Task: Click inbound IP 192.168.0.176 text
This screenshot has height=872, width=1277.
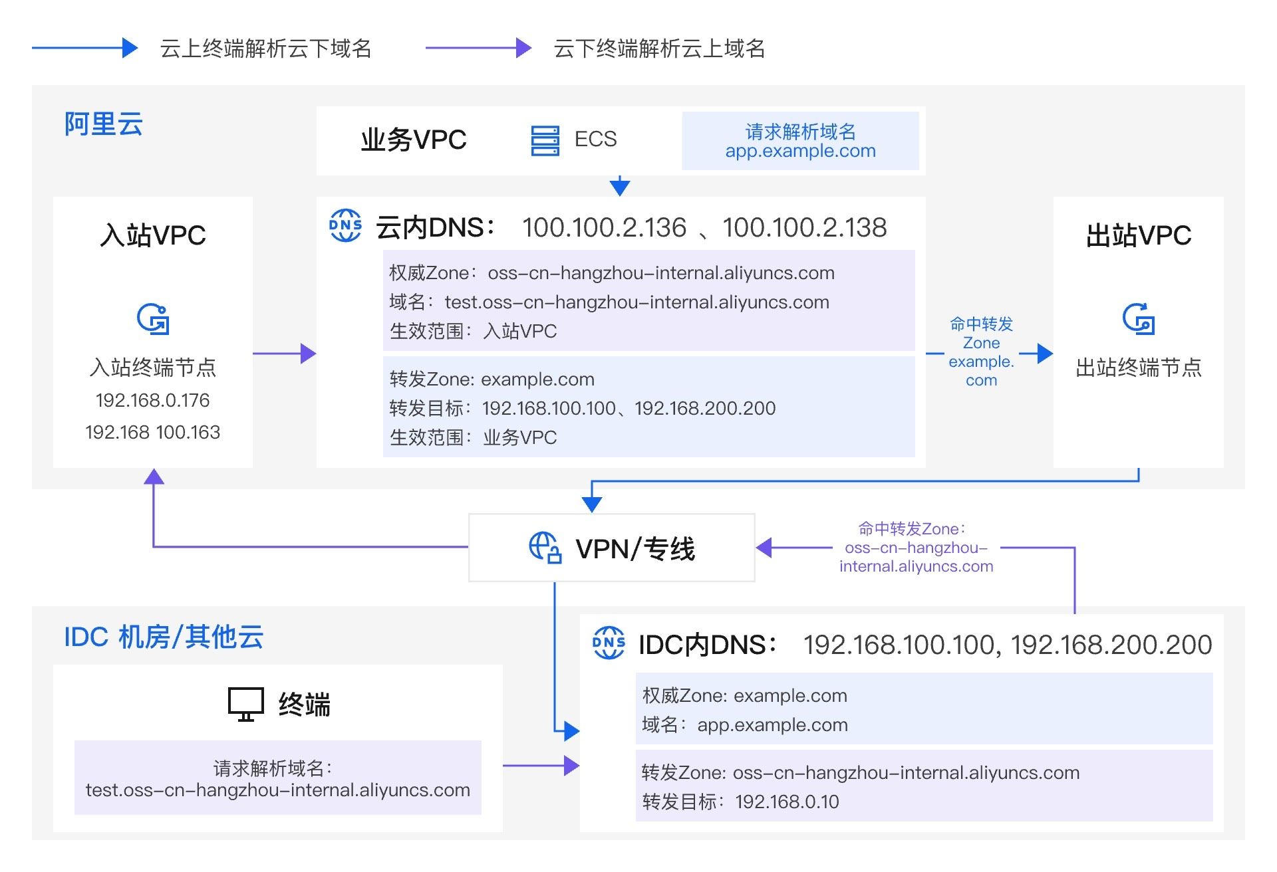Action: [152, 400]
